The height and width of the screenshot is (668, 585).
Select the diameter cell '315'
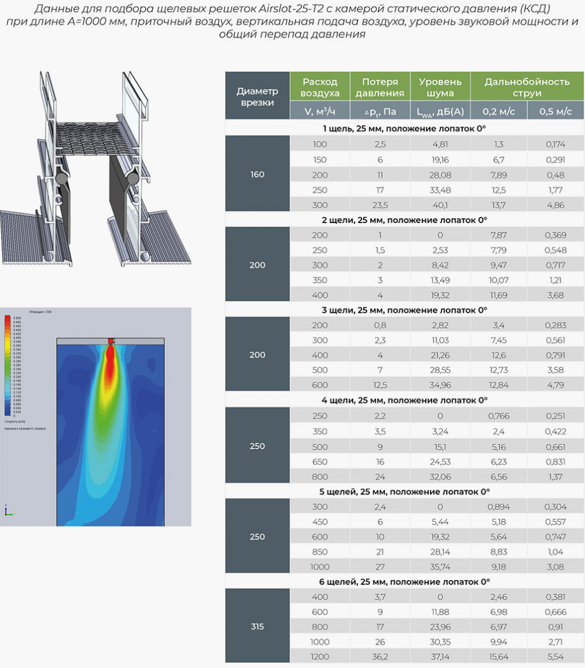click(257, 626)
